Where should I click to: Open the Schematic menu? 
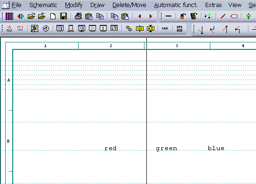[x=43, y=5]
